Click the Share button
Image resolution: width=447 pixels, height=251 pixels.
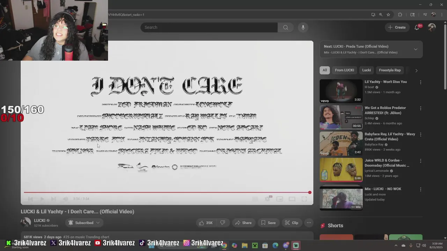pos(243,223)
